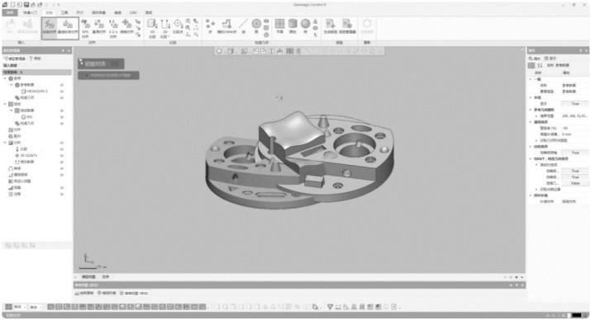Click the True value of Display property
Image resolution: width=591 pixels, height=320 pixels.
pyautogui.click(x=574, y=104)
